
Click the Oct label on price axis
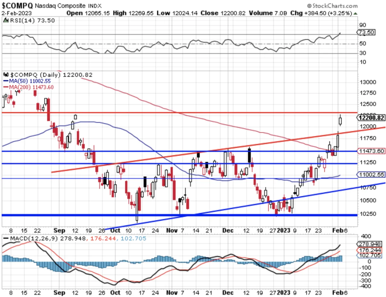click(115, 230)
